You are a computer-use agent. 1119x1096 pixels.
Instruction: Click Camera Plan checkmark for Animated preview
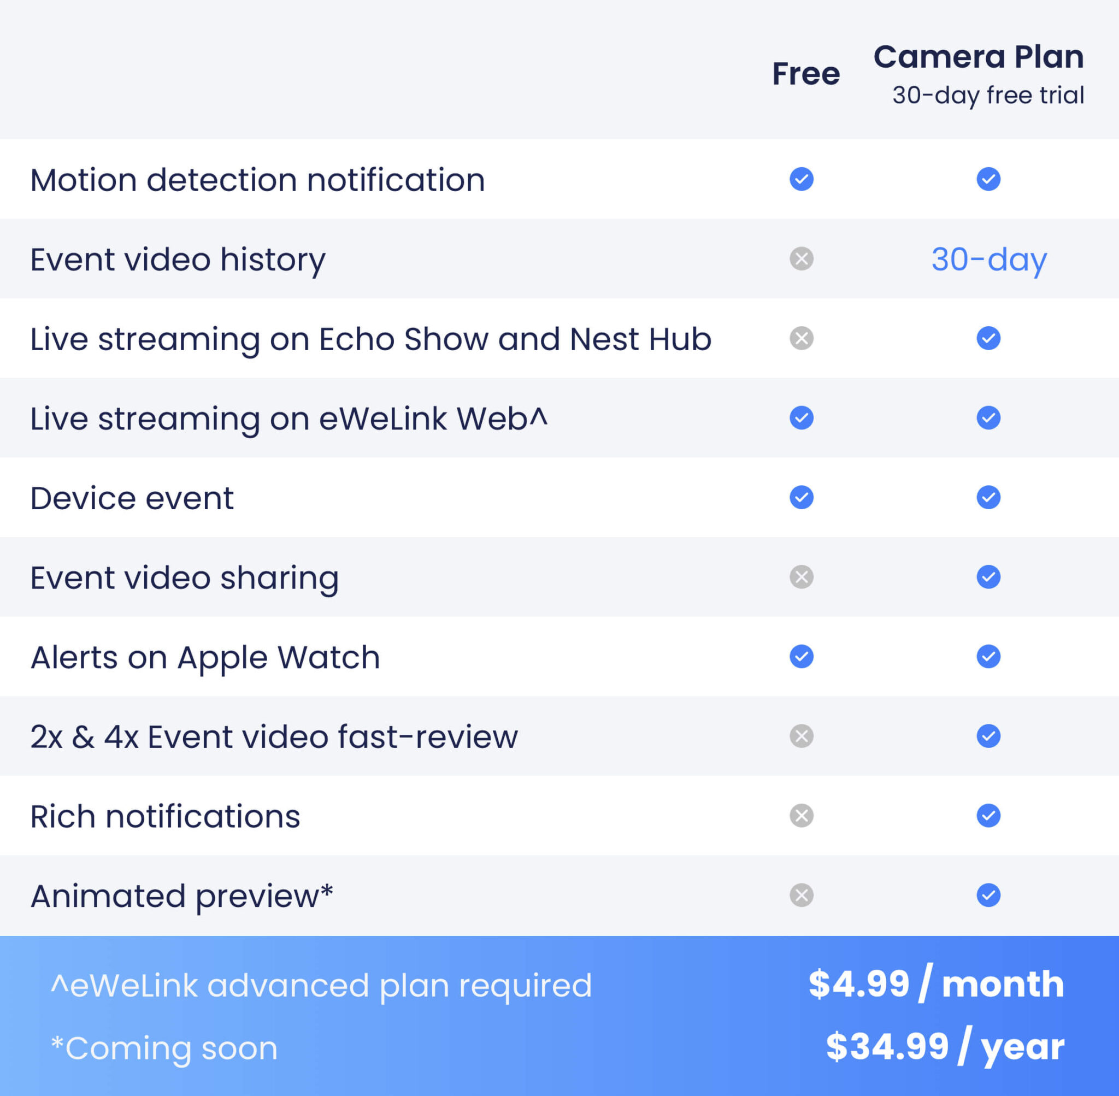click(x=988, y=895)
